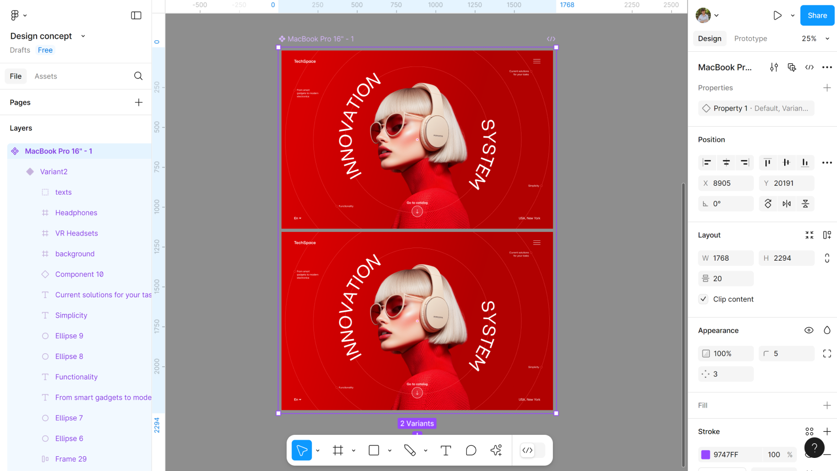
Task: Click the 2 Variants label button
Action: tap(417, 423)
